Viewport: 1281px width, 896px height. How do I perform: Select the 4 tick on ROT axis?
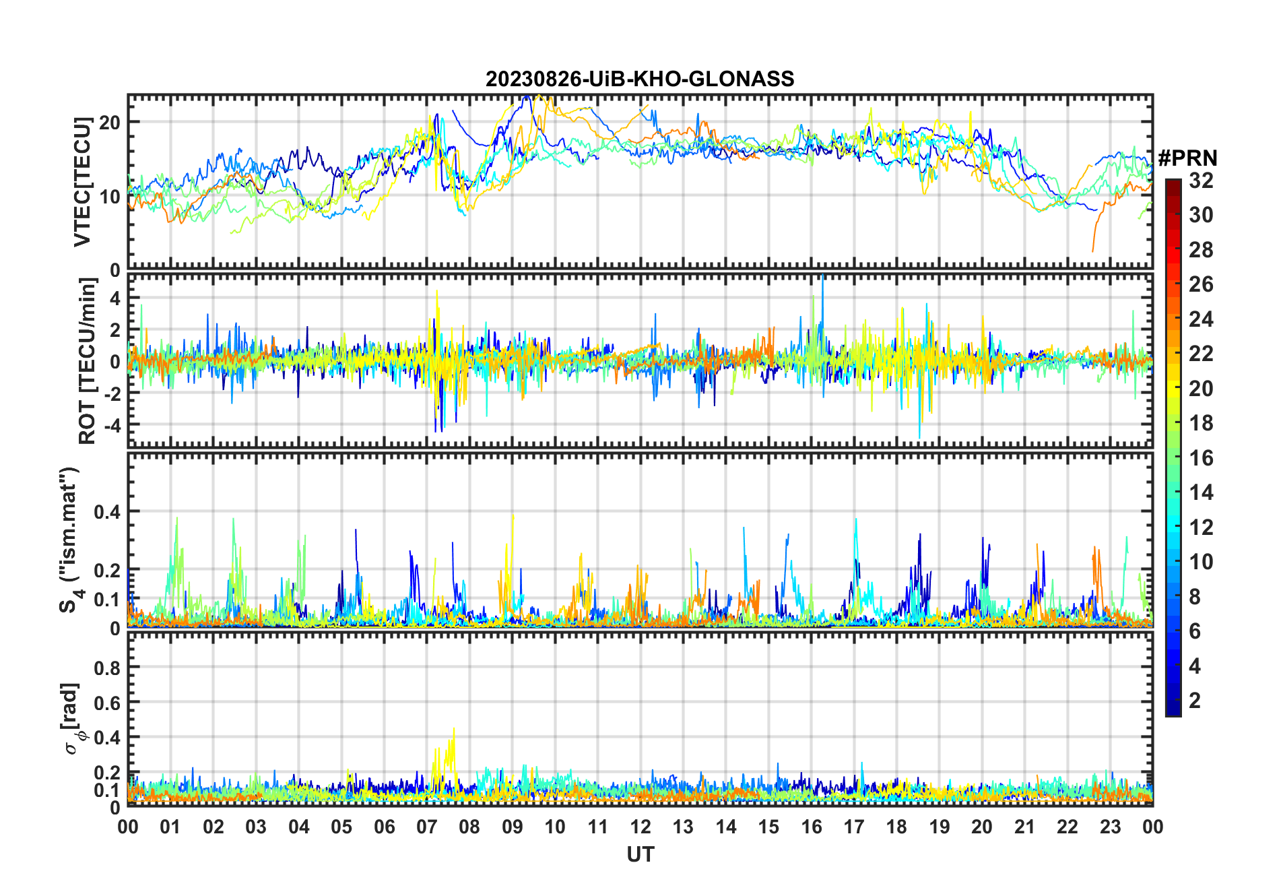115,298
